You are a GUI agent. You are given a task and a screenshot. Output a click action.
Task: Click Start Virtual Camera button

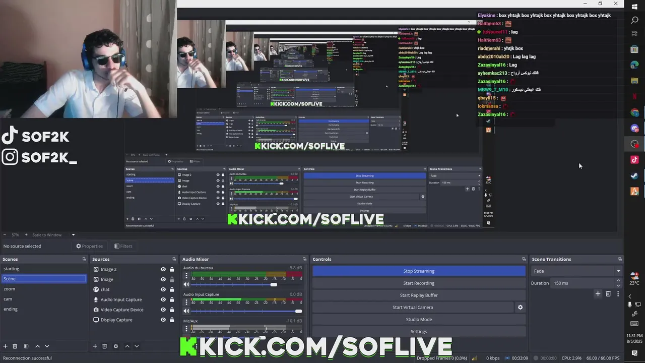point(413,307)
